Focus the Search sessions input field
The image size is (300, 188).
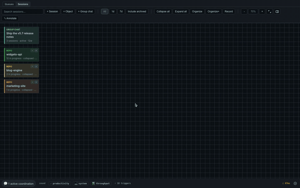22,12
